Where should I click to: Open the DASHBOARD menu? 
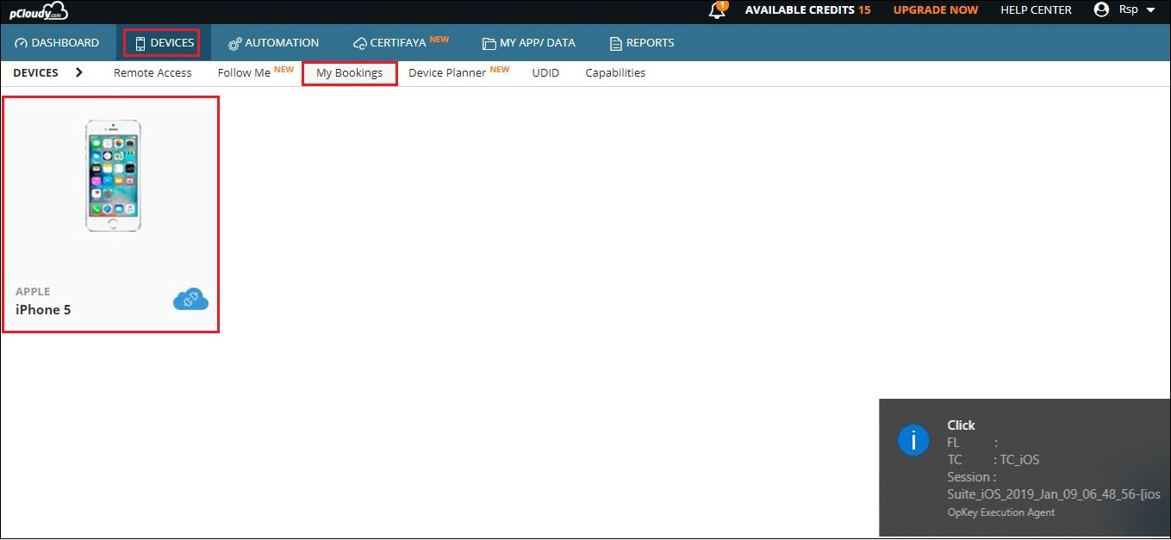[58, 42]
